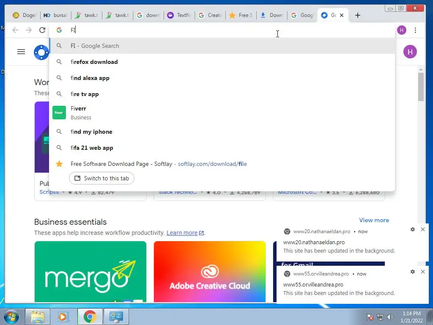The height and width of the screenshot is (325, 433).
Task: Select 'FI - Google Search' suggestion
Action: 222,46
